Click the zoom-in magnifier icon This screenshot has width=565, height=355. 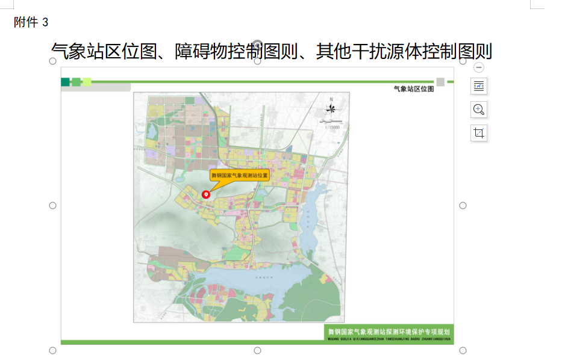pos(479,110)
